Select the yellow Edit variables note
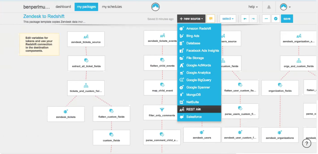The width and height of the screenshot is (318, 154). point(39,44)
